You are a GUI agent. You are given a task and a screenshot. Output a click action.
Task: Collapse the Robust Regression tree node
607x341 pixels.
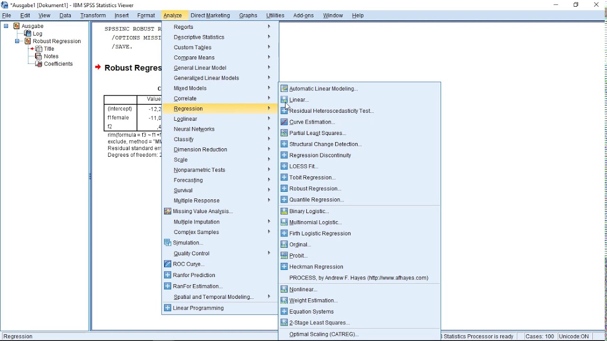click(x=18, y=41)
